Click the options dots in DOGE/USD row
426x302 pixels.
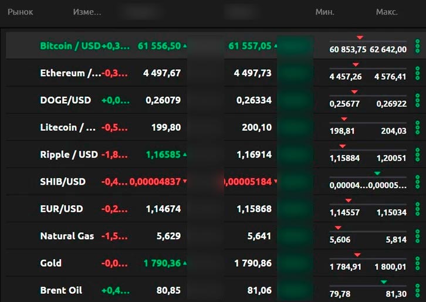click(417, 100)
